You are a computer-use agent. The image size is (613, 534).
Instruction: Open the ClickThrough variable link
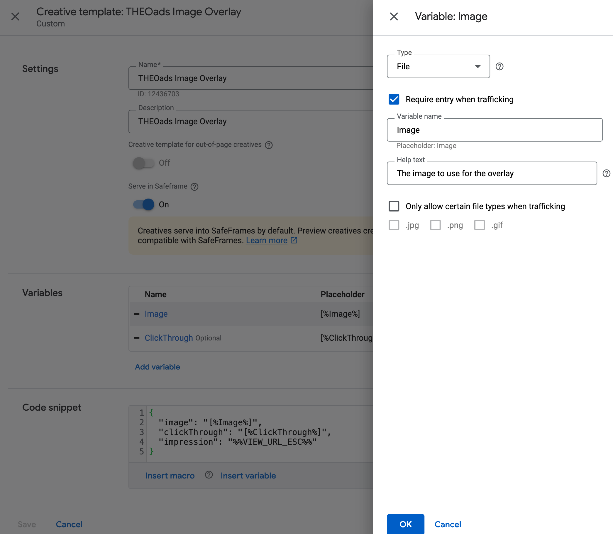169,338
